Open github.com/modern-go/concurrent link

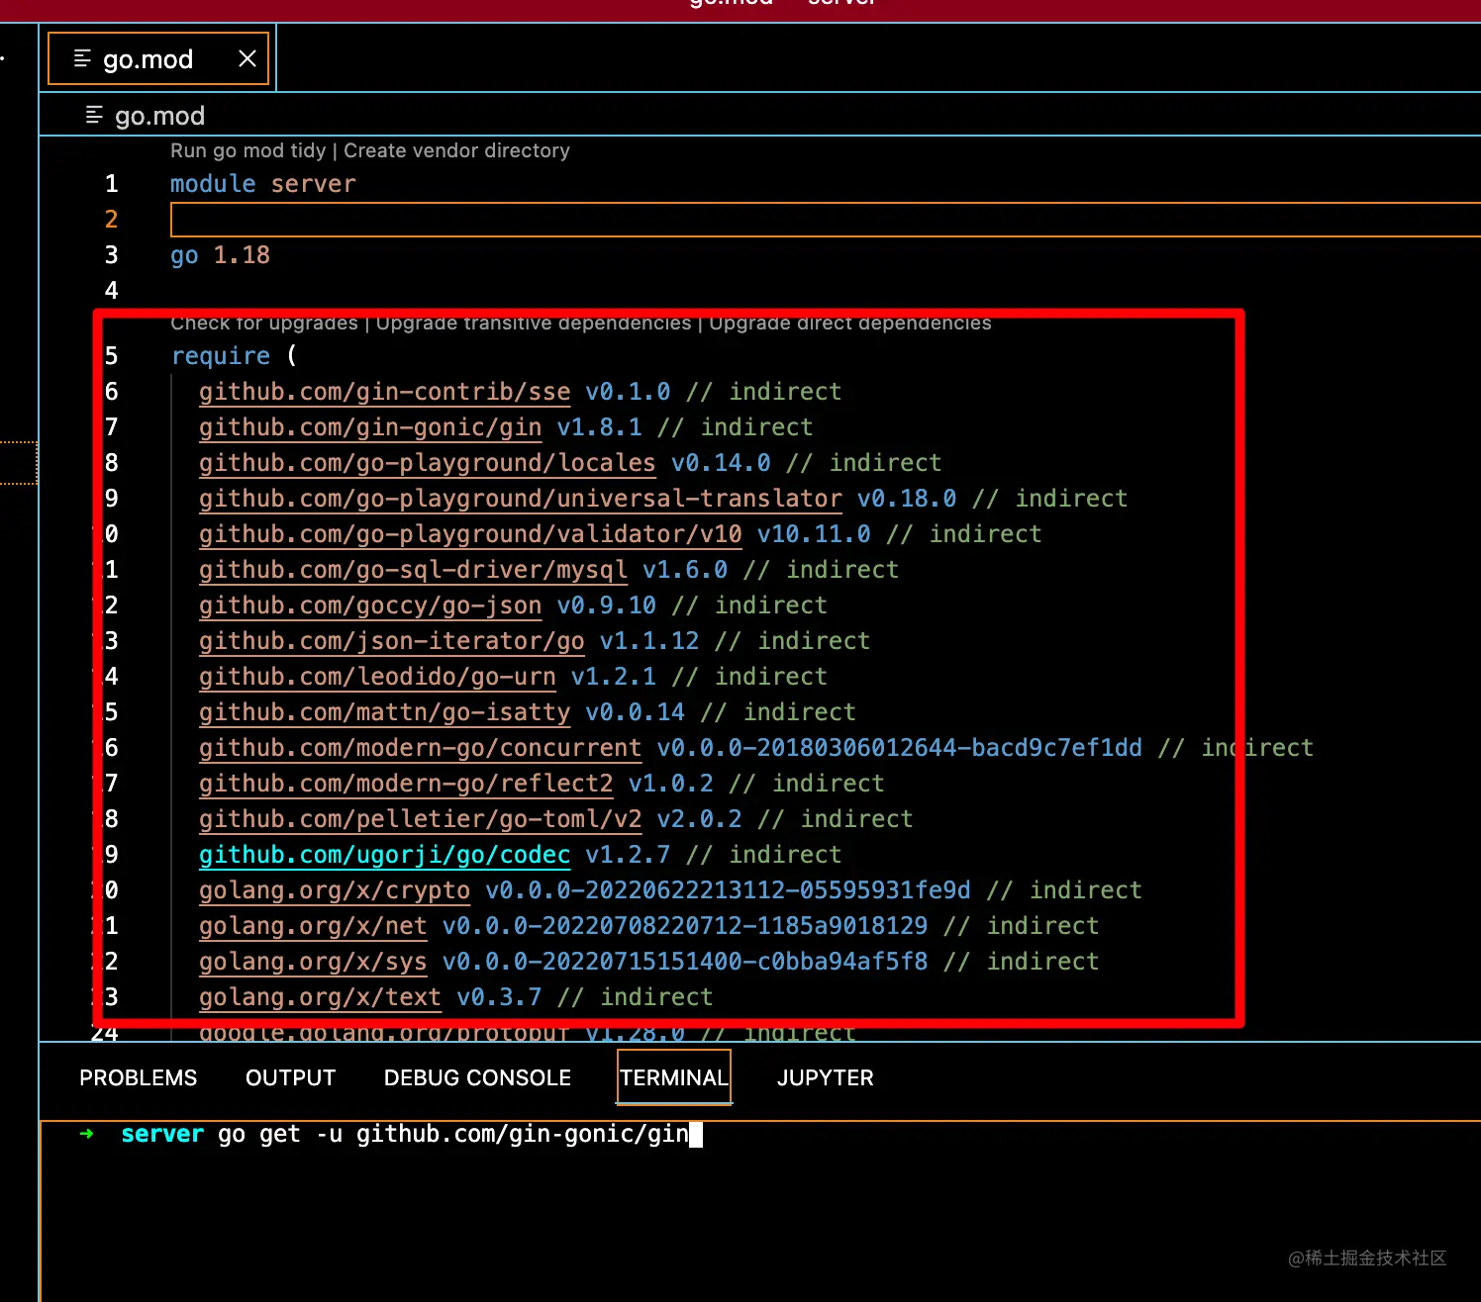click(x=421, y=748)
